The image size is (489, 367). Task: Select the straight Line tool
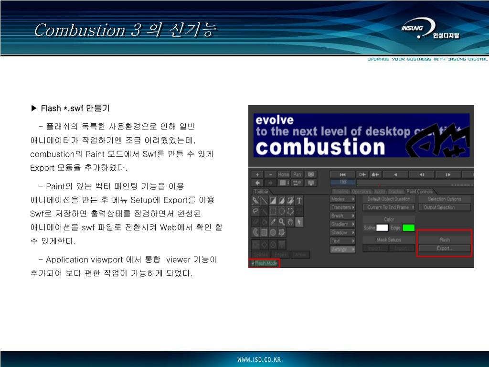coord(264,201)
